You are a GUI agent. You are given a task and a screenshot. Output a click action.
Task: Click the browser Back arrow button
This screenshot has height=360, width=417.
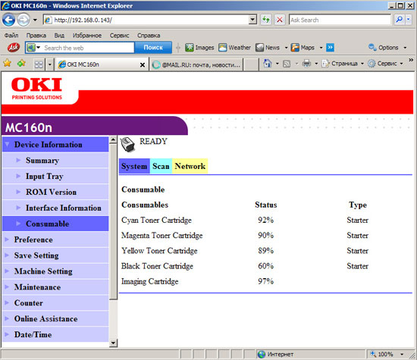tap(8, 20)
